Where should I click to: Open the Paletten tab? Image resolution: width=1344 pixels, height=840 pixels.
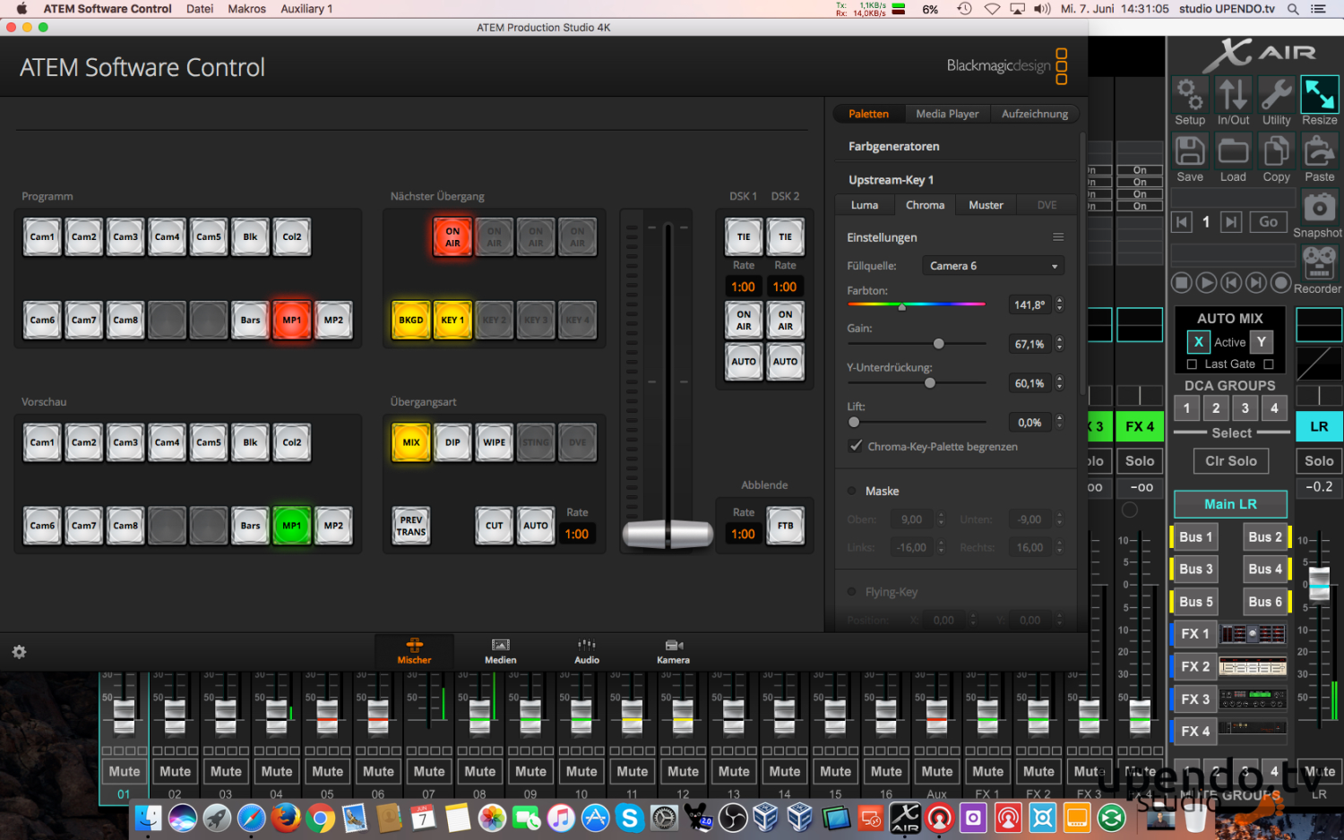point(868,114)
